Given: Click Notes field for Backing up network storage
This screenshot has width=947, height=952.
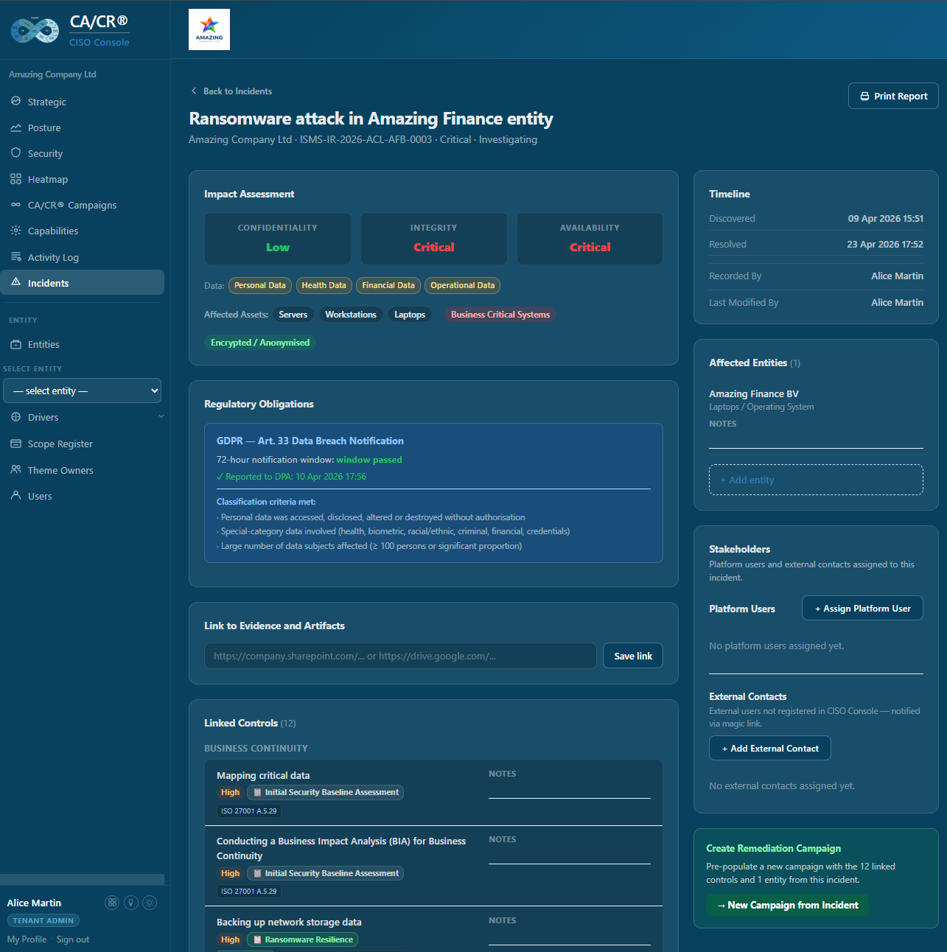Looking at the screenshot, I should point(570,937).
